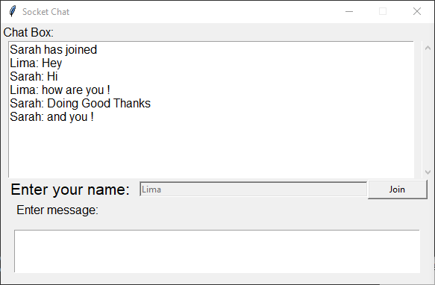Click the Tk feather icon in title bar
The width and height of the screenshot is (435, 285).
point(13,11)
